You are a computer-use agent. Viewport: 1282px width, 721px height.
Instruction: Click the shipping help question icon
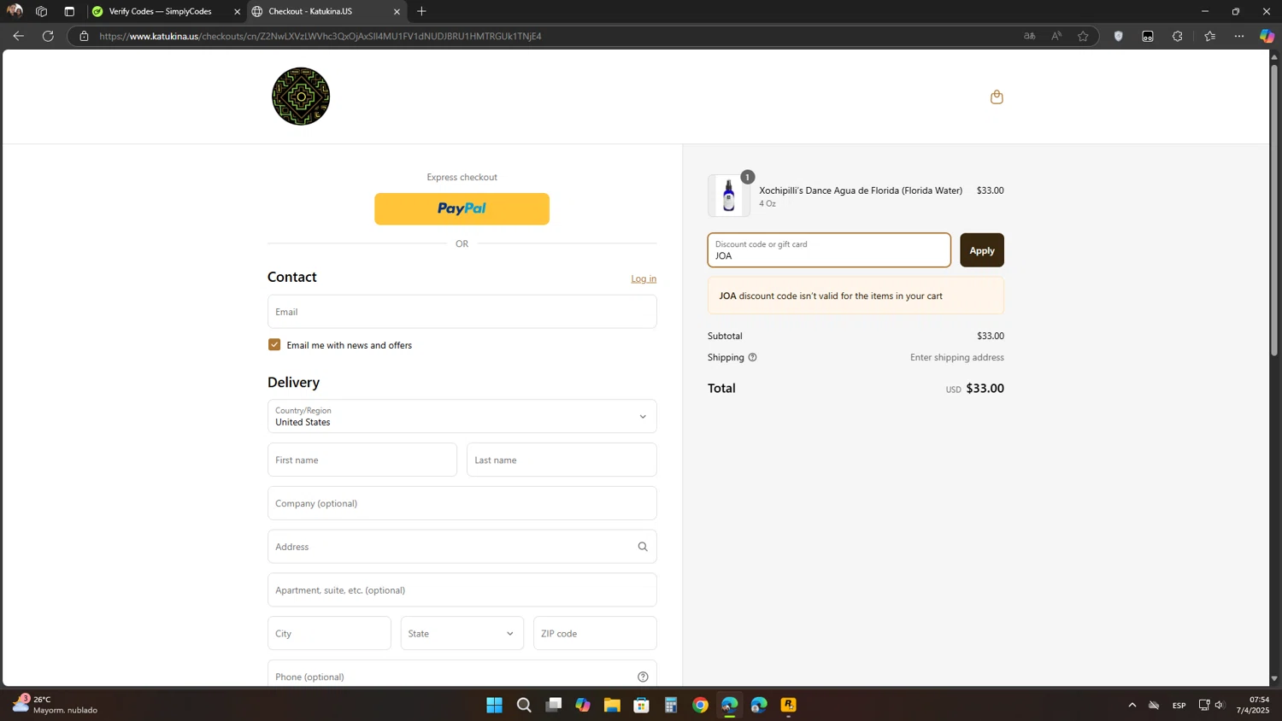(753, 357)
